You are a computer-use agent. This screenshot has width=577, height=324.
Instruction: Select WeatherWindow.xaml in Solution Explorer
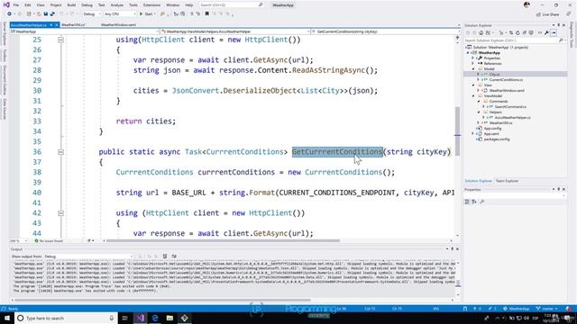tap(507, 90)
